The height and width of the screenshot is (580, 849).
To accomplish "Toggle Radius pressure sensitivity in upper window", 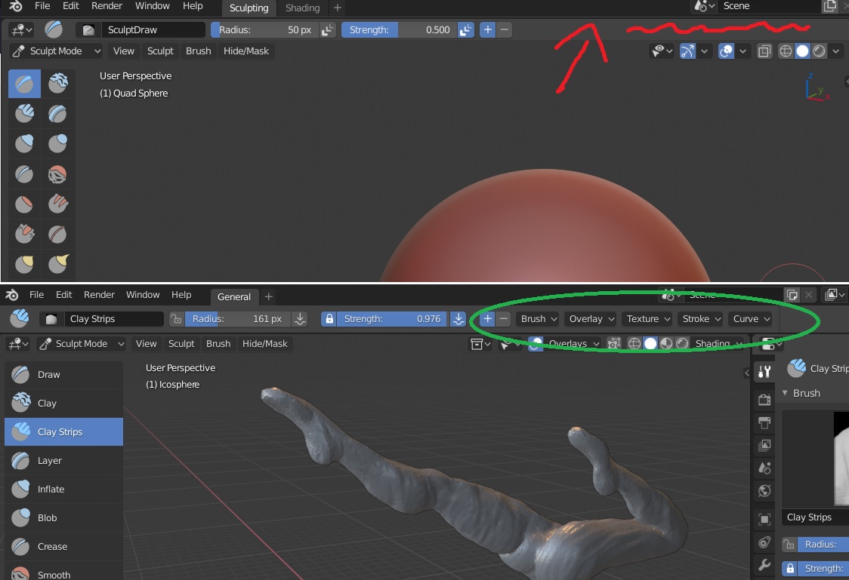I will point(327,29).
